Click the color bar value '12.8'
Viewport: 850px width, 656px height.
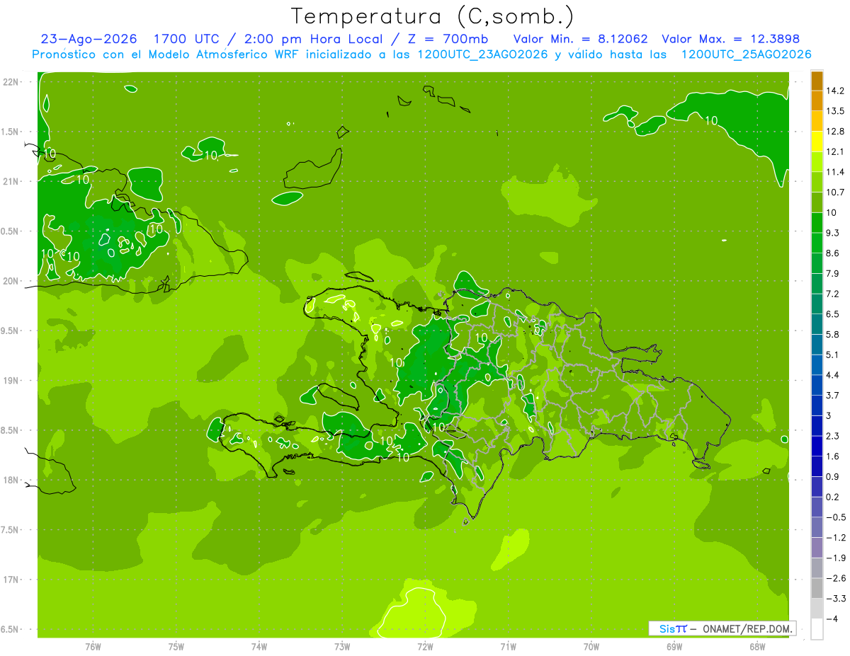tap(836, 132)
